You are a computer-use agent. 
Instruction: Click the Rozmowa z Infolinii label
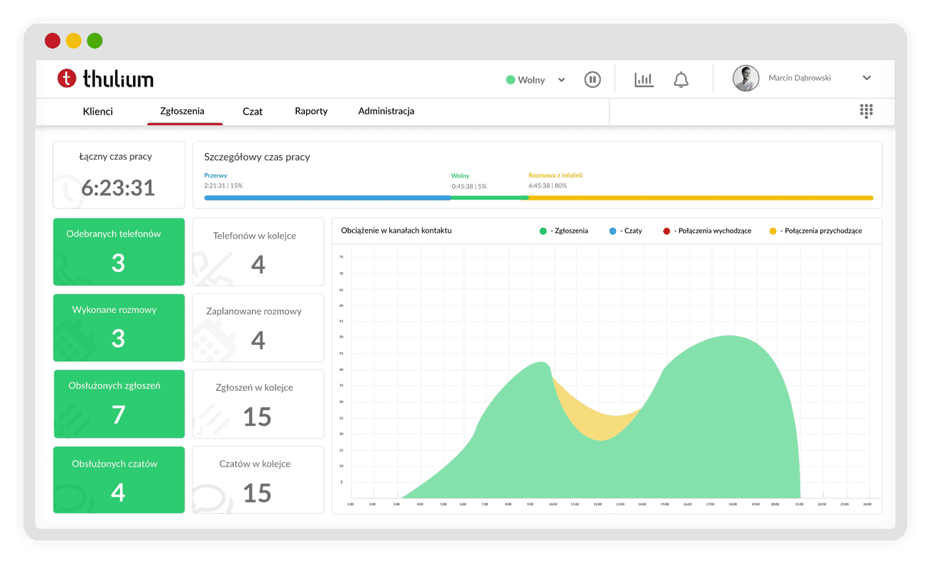tap(556, 175)
